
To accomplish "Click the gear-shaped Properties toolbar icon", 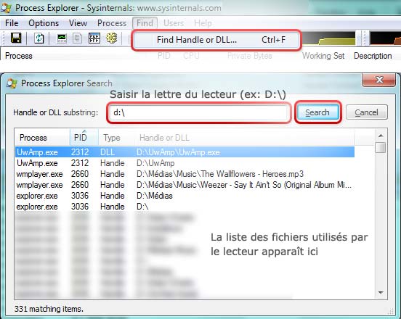I will tap(111, 38).
